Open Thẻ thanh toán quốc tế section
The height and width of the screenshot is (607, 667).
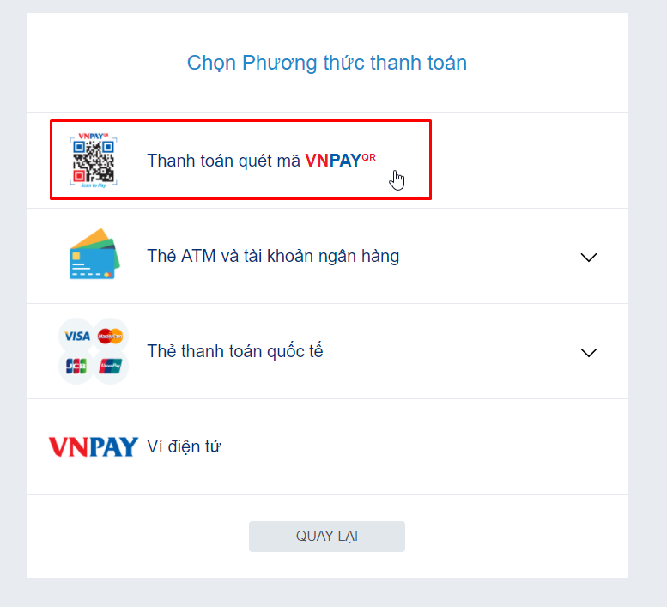[x=327, y=351]
